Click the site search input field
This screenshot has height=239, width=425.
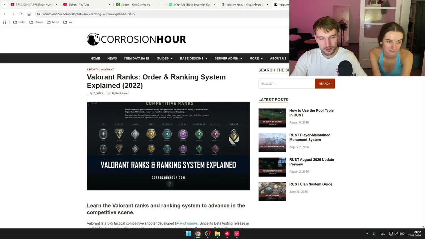287,84
